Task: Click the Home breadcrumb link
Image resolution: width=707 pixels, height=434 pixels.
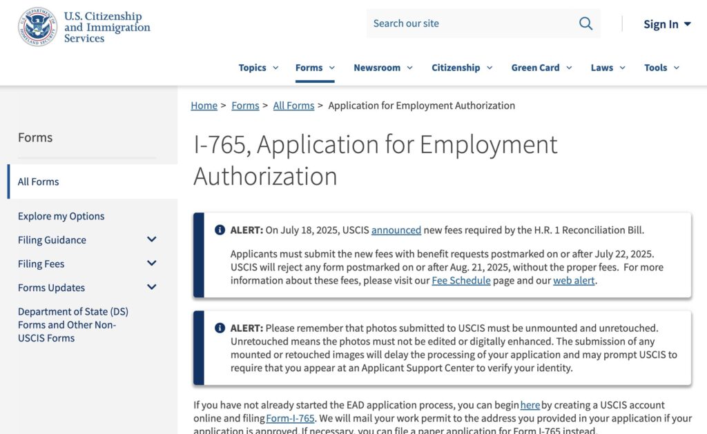Action: [x=204, y=106]
